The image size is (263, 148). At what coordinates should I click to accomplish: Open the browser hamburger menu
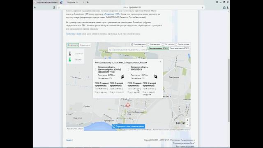coord(217,2)
